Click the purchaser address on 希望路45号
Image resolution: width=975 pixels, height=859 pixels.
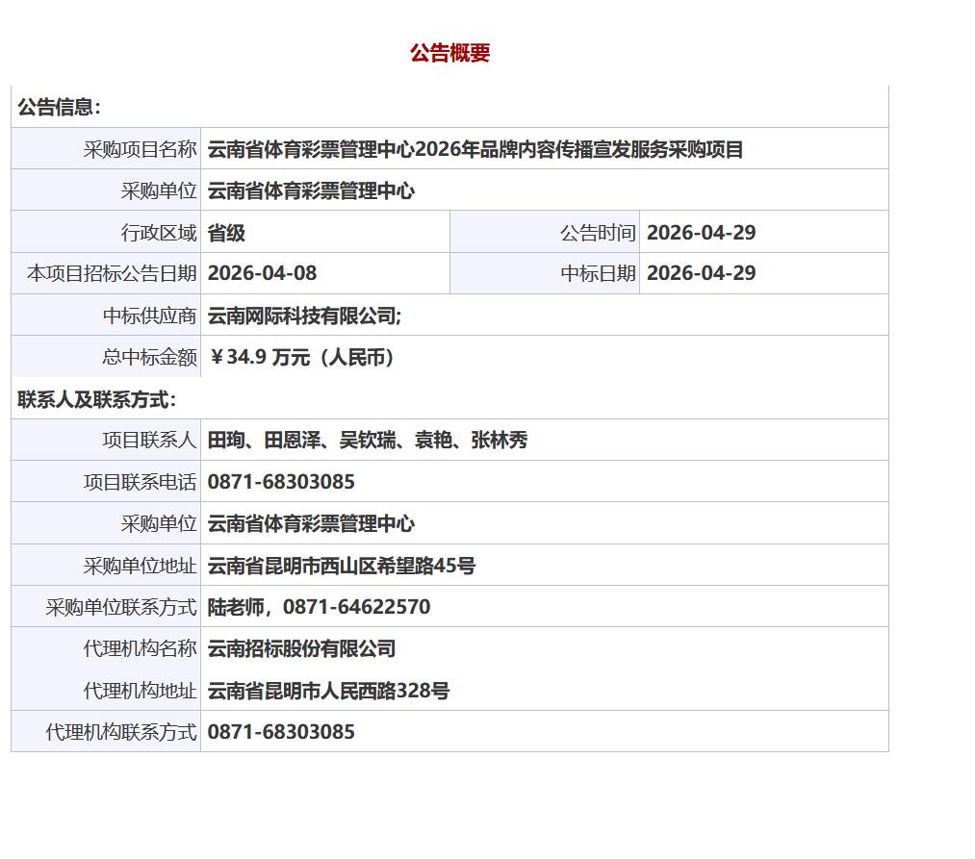[341, 566]
